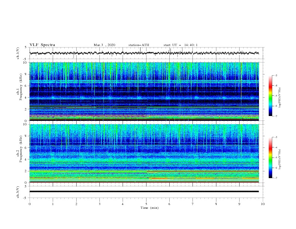Click the "10" tick on the time axis
The height and width of the screenshot is (229, 296).
(263, 204)
